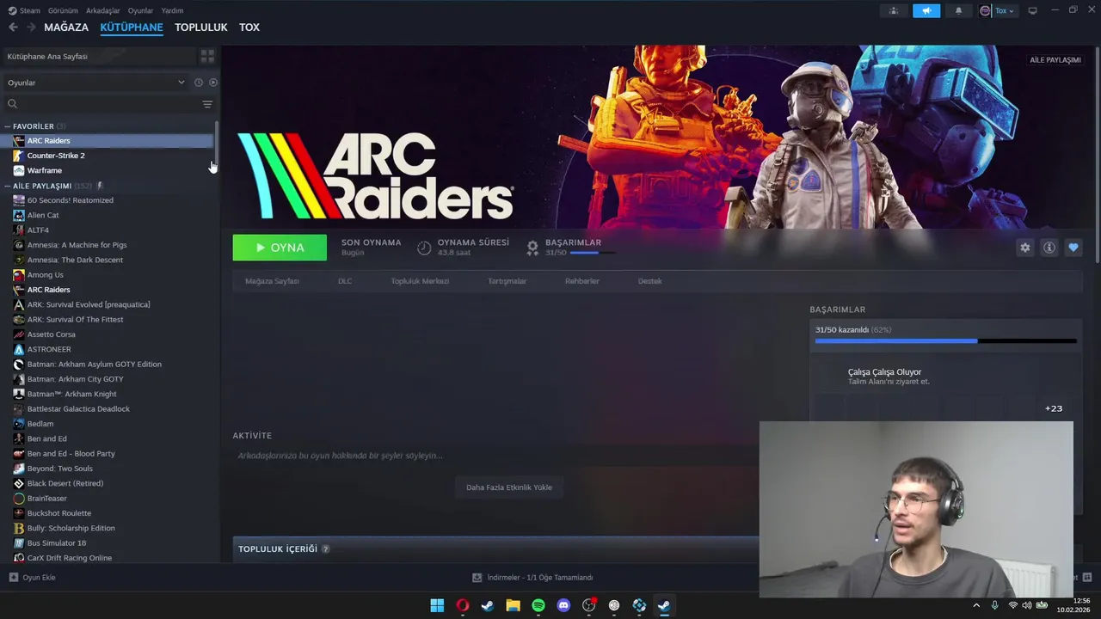
Task: Select BrainTeaser game icon
Action: pos(19,499)
